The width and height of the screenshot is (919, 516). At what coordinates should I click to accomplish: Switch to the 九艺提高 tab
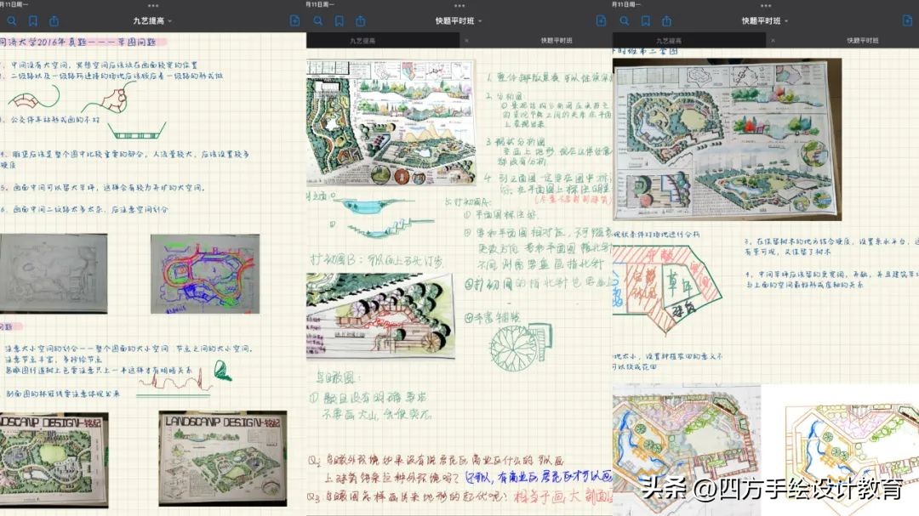[362, 39]
